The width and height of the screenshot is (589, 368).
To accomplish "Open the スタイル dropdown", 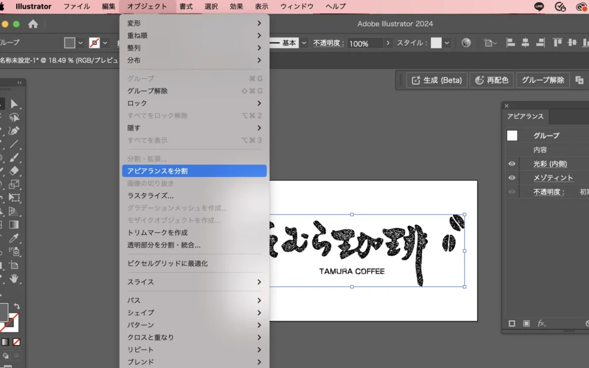I will pos(447,43).
